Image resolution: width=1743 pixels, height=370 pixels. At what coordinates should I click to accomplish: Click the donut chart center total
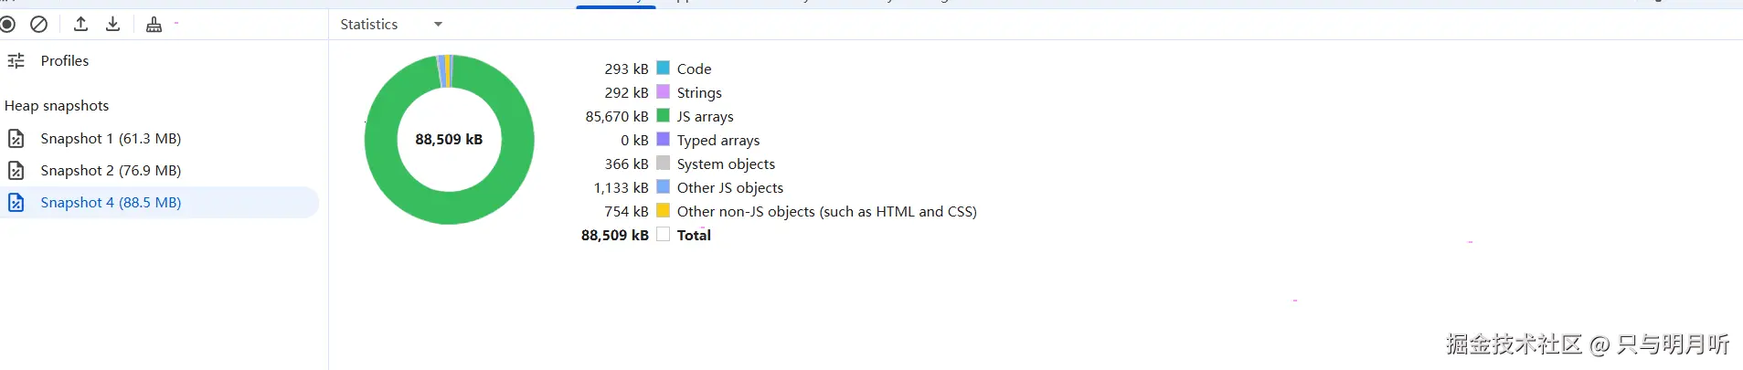click(x=449, y=140)
